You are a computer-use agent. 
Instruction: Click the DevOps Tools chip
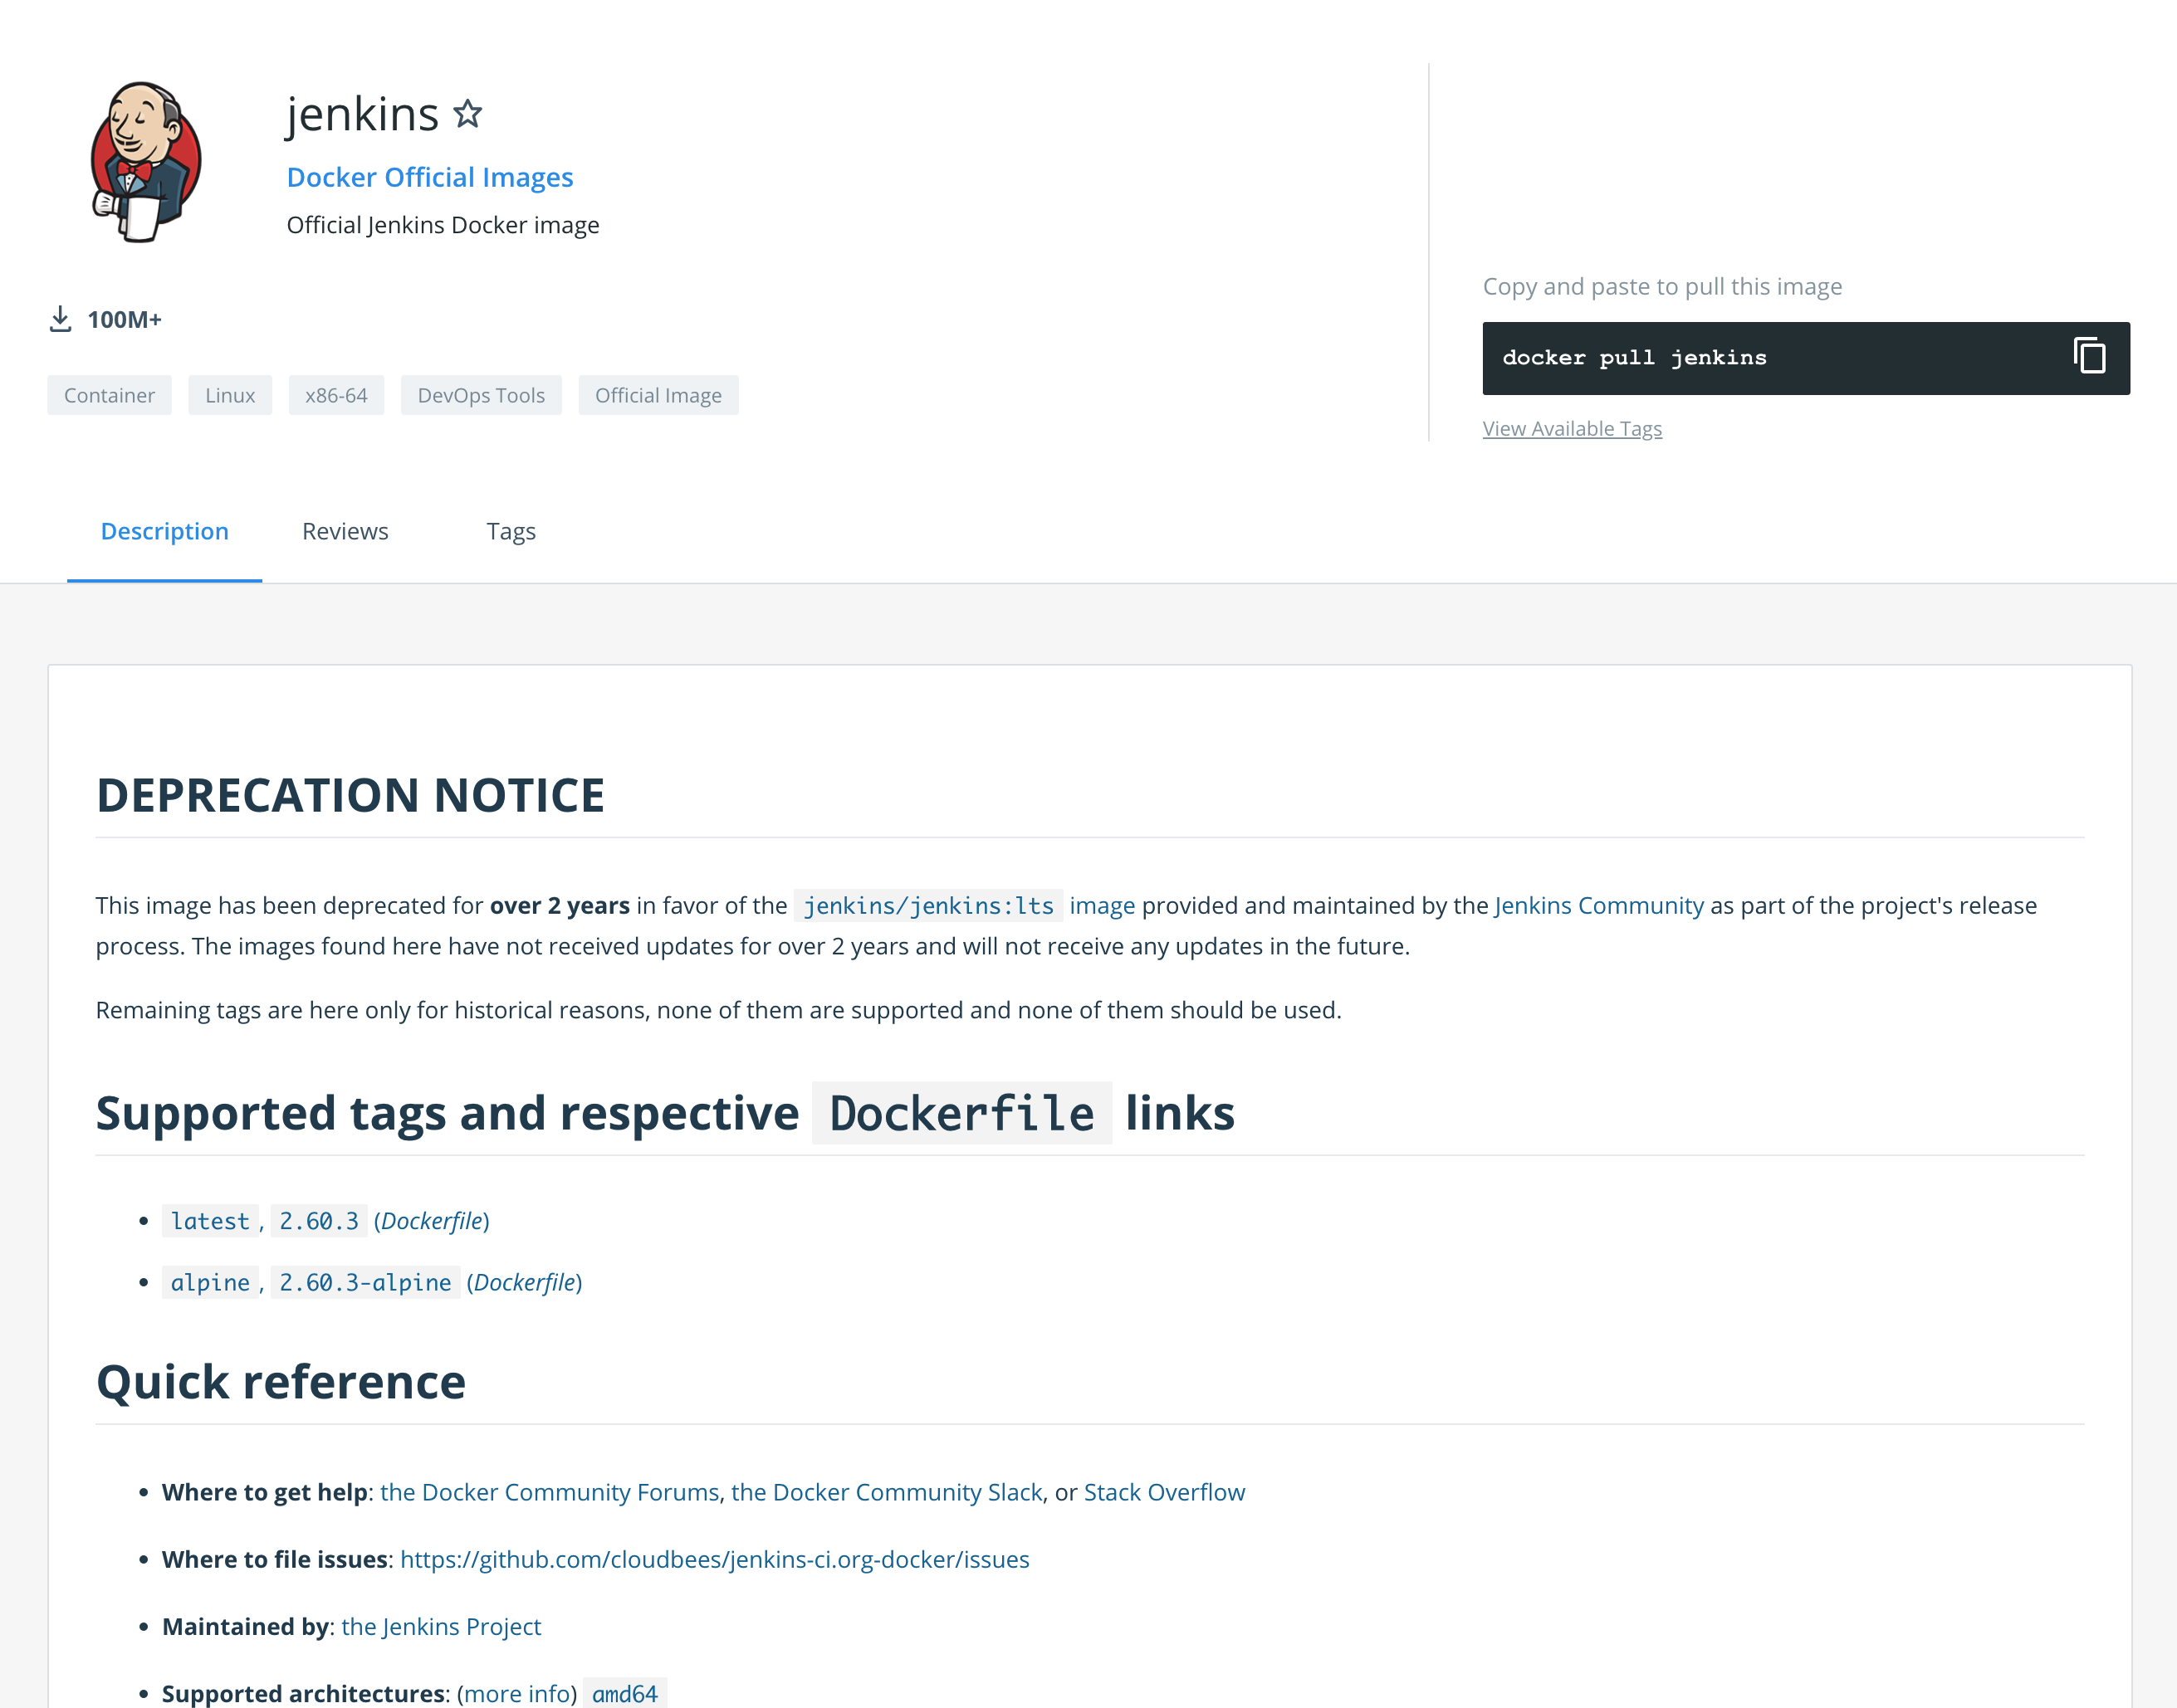click(x=480, y=395)
